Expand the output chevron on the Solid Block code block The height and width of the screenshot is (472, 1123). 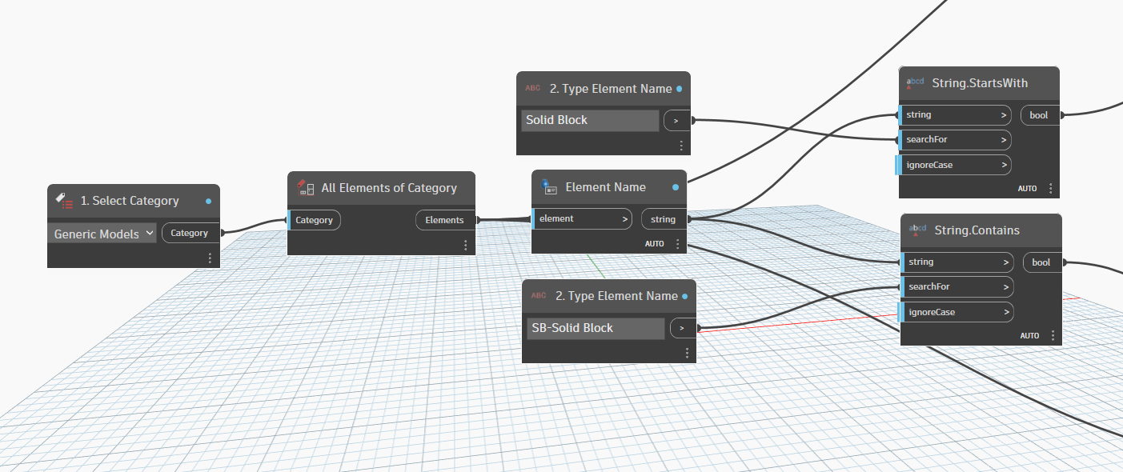point(676,119)
